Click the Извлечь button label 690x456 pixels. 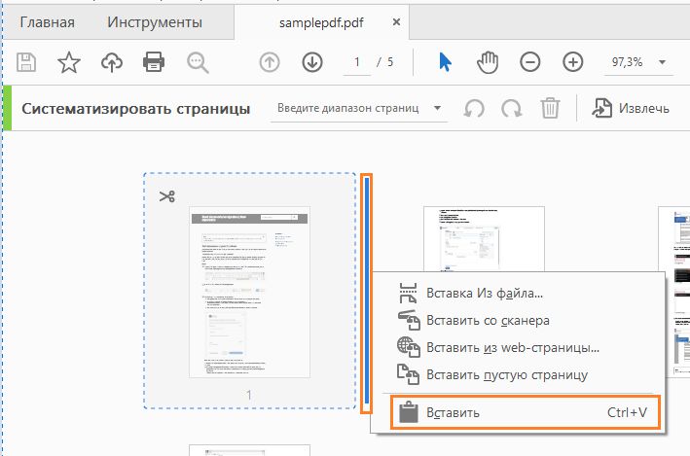(x=644, y=108)
